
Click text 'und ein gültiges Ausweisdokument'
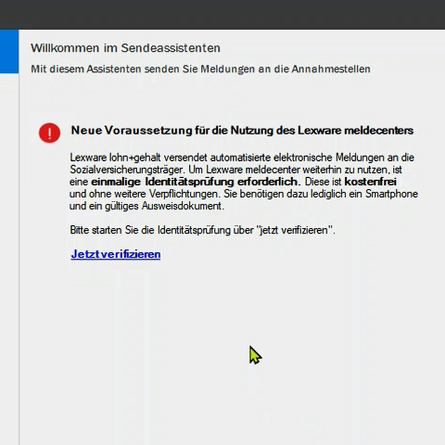click(146, 206)
